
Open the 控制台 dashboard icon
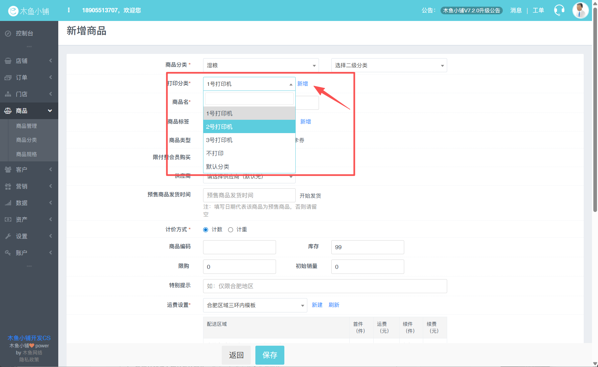click(x=8, y=33)
